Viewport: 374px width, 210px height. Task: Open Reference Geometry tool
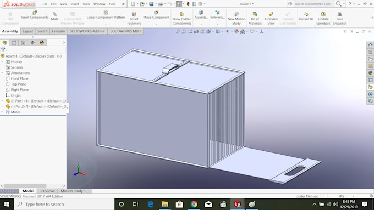click(217, 15)
